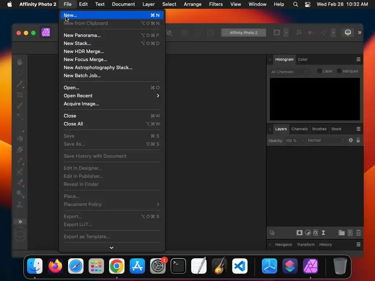The width and height of the screenshot is (375, 281).
Task: Choose Acquire Image... menu item
Action: click(x=111, y=104)
